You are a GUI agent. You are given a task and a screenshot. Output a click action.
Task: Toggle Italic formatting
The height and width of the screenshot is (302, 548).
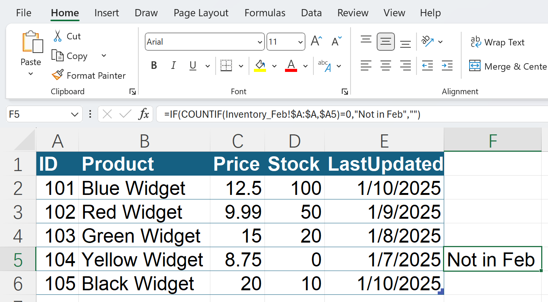tap(174, 66)
